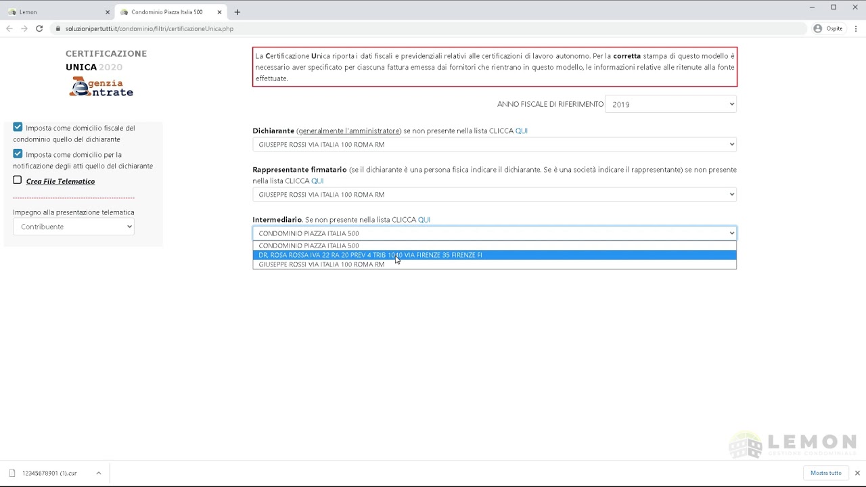Click the site padlock icon

click(58, 28)
